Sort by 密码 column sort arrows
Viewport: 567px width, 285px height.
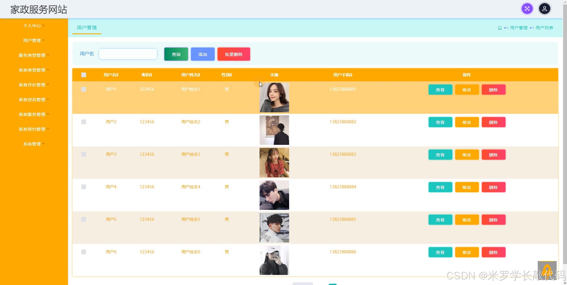(x=151, y=75)
